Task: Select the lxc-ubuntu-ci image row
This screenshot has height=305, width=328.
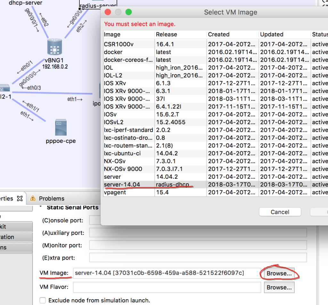Action: (216, 153)
